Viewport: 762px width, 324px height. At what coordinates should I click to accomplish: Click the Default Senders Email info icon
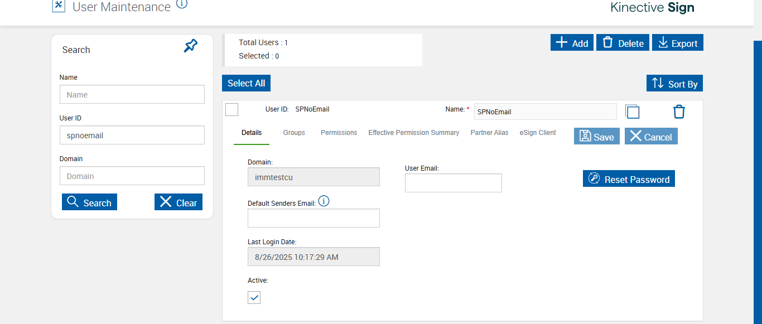(324, 201)
